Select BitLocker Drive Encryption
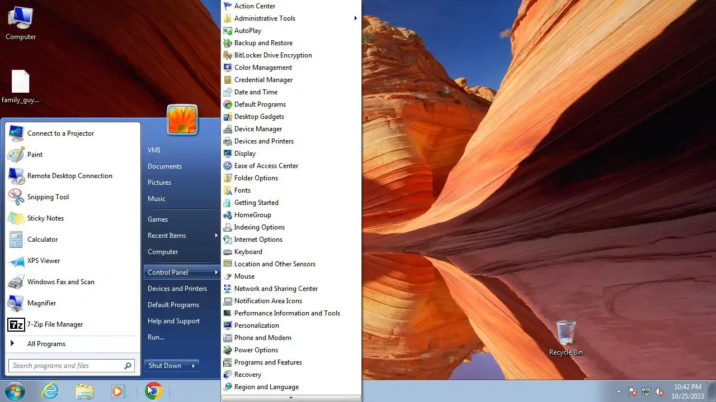This screenshot has width=716, height=402. coord(291,55)
